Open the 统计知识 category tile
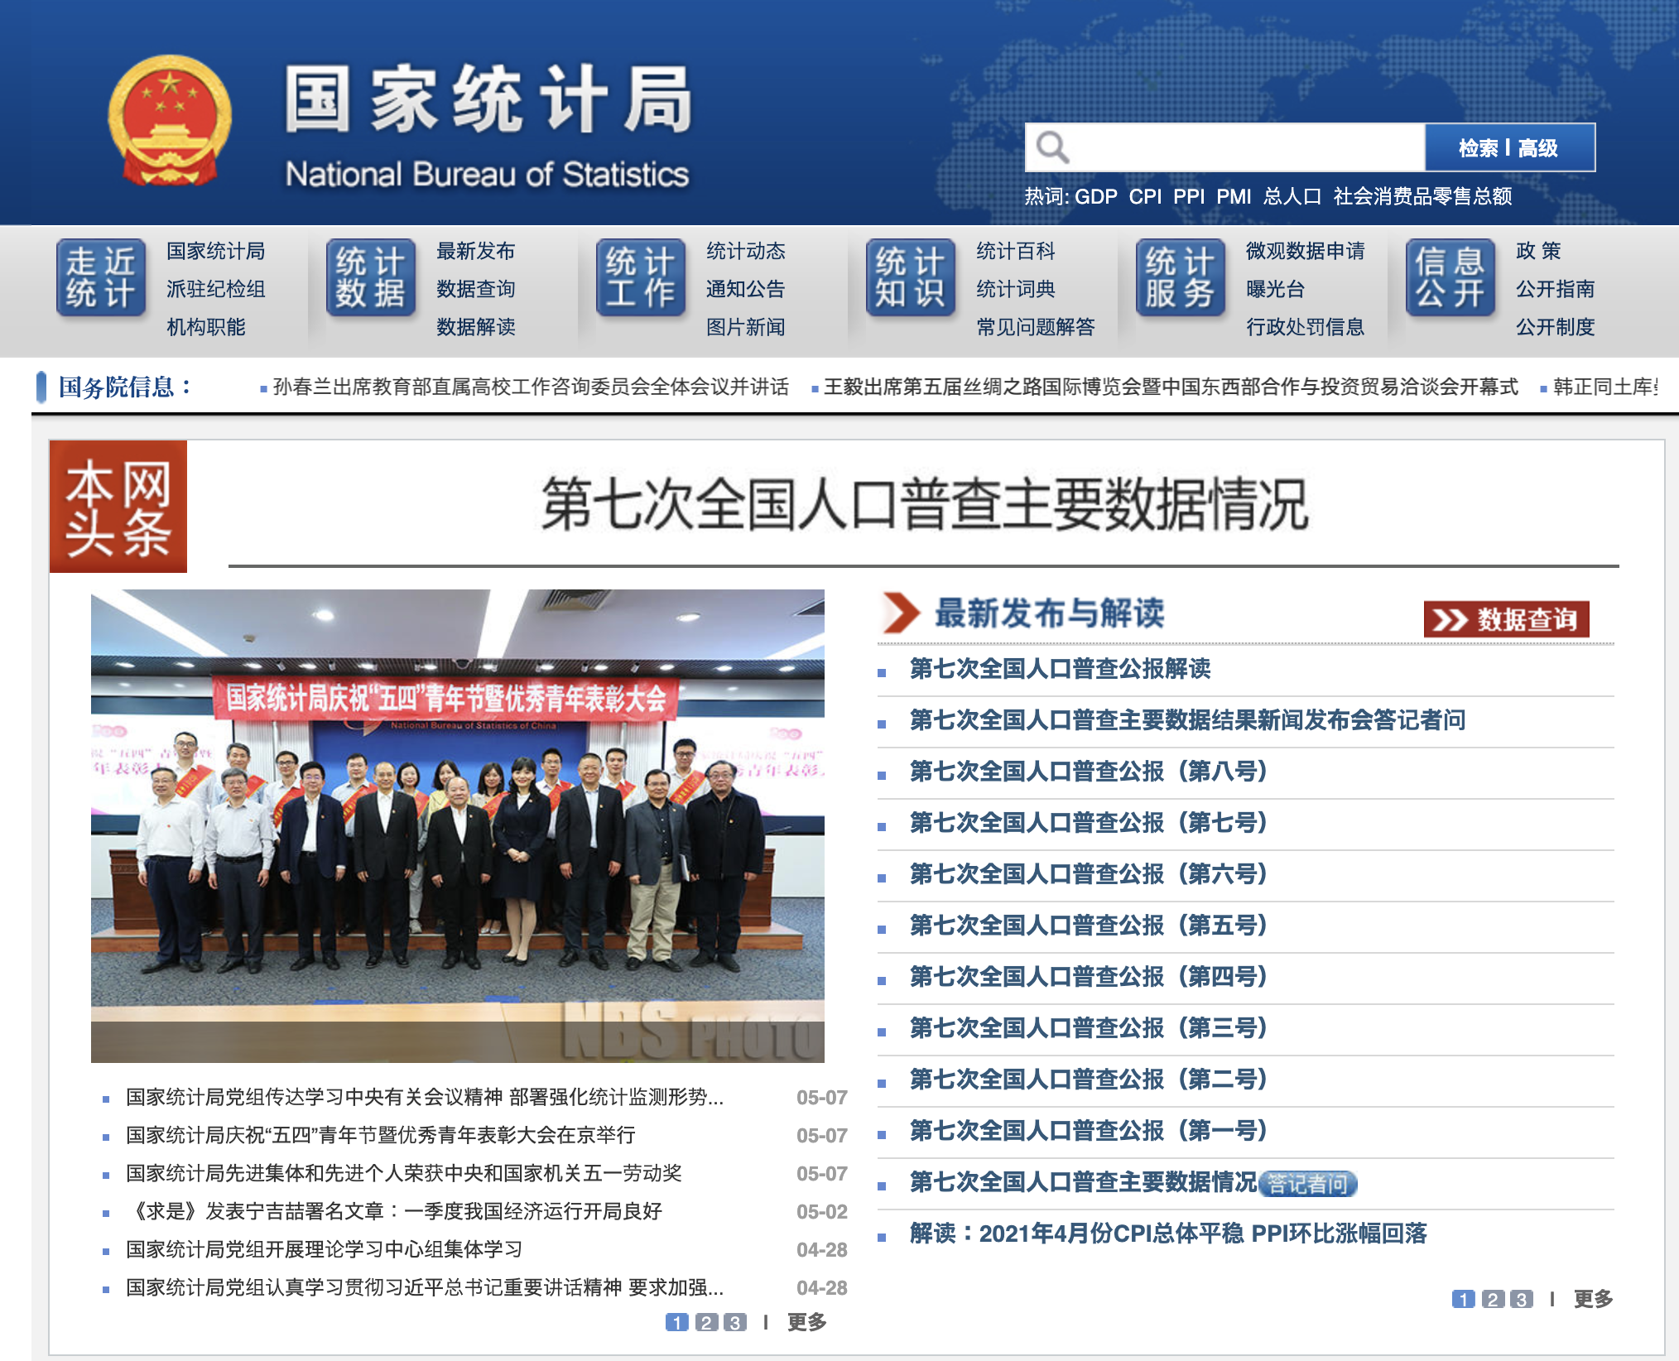 pos(911,277)
